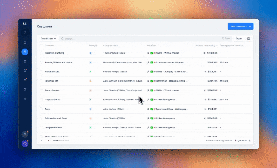Check the Balistreri-Padberg row checkbox
This screenshot has width=277, height=168.
tap(41, 53)
